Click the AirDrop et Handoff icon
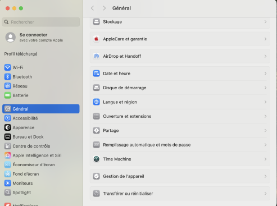The image size is (277, 206). pyautogui.click(x=97, y=56)
